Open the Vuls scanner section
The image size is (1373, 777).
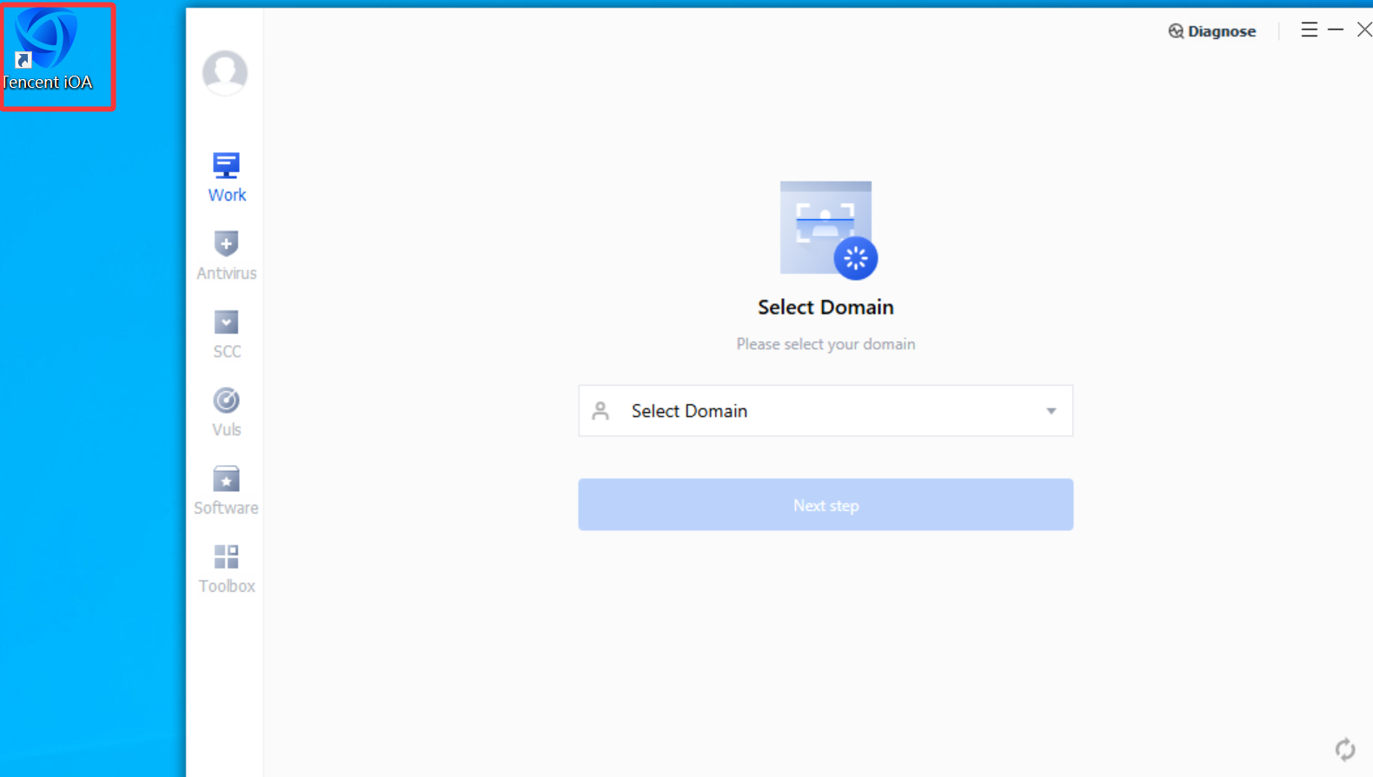pyautogui.click(x=226, y=412)
